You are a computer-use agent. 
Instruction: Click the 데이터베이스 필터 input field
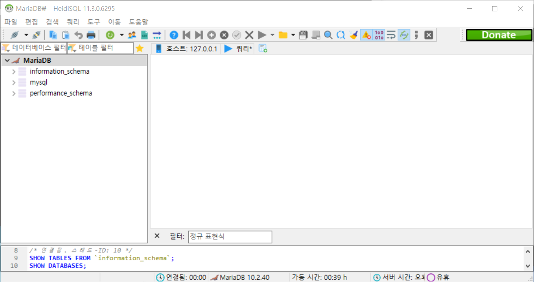click(34, 48)
